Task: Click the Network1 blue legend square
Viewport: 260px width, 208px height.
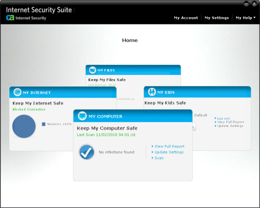Action: [44, 124]
